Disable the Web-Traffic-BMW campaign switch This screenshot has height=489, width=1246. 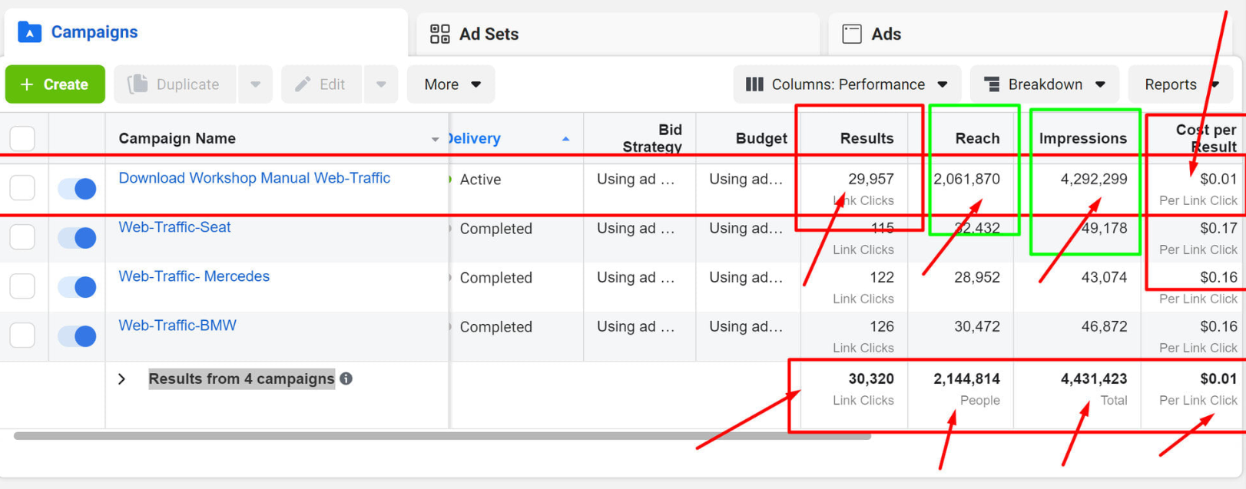(x=77, y=335)
